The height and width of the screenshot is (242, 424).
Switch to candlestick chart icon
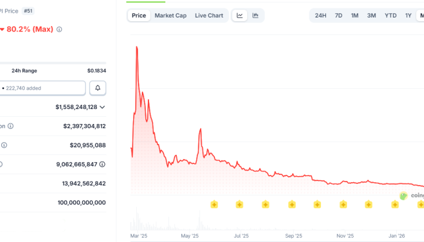[x=256, y=15]
